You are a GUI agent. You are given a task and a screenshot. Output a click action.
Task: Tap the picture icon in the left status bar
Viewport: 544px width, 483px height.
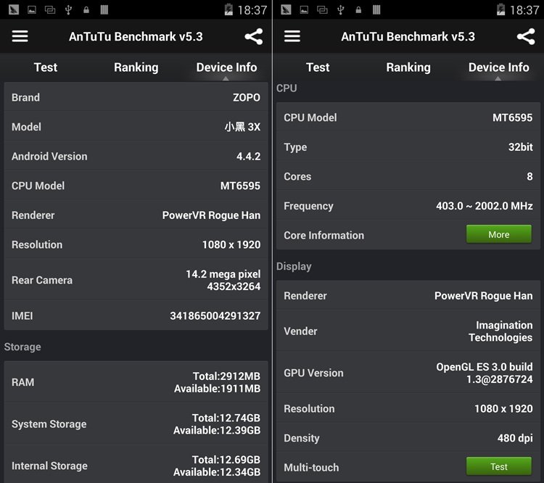(31, 9)
